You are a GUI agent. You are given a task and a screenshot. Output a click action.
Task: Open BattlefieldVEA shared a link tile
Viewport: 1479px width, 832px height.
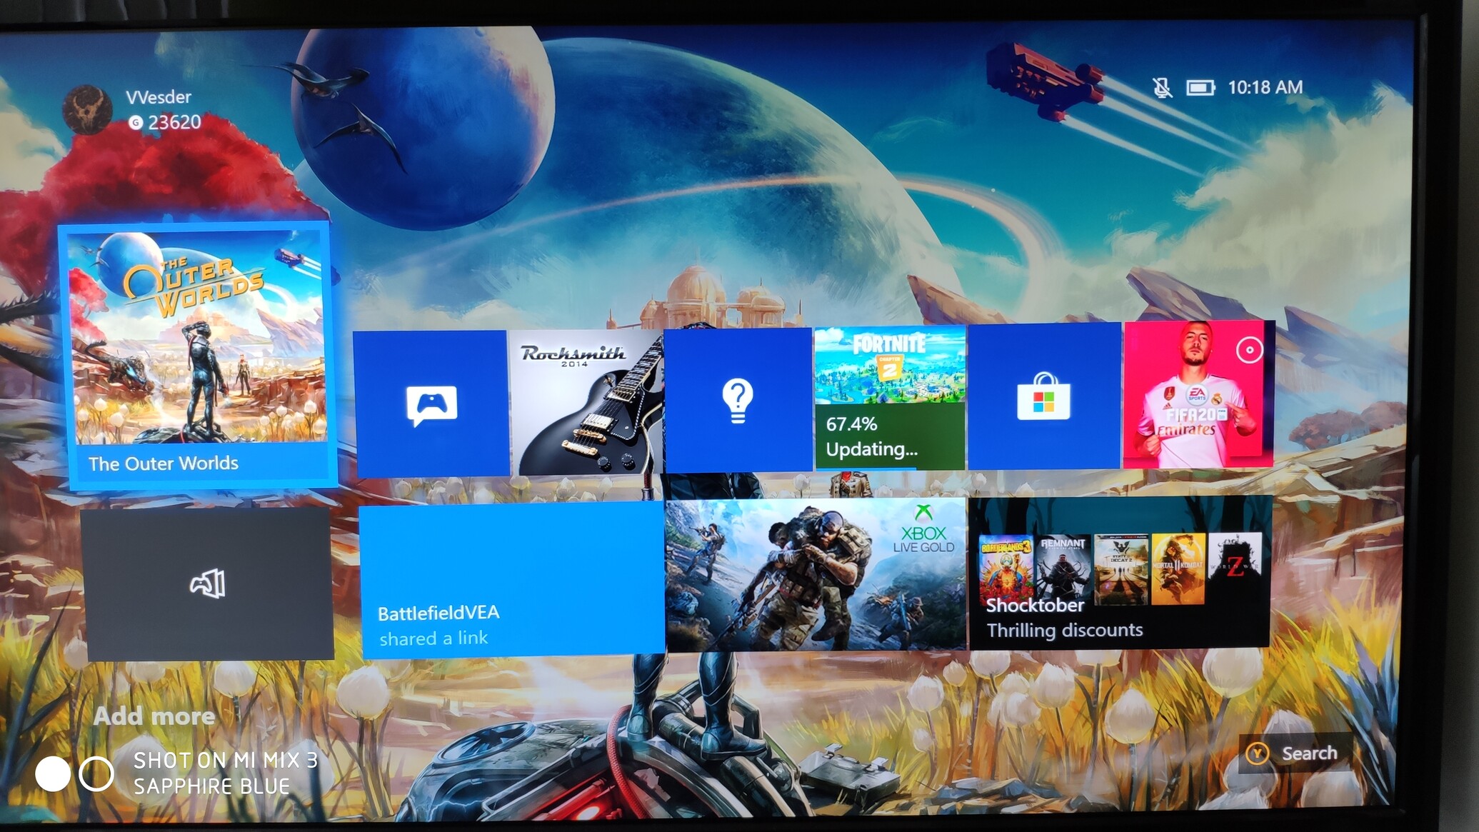(511, 578)
